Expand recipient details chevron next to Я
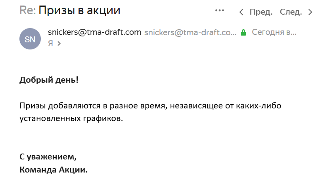 [x=59, y=44]
